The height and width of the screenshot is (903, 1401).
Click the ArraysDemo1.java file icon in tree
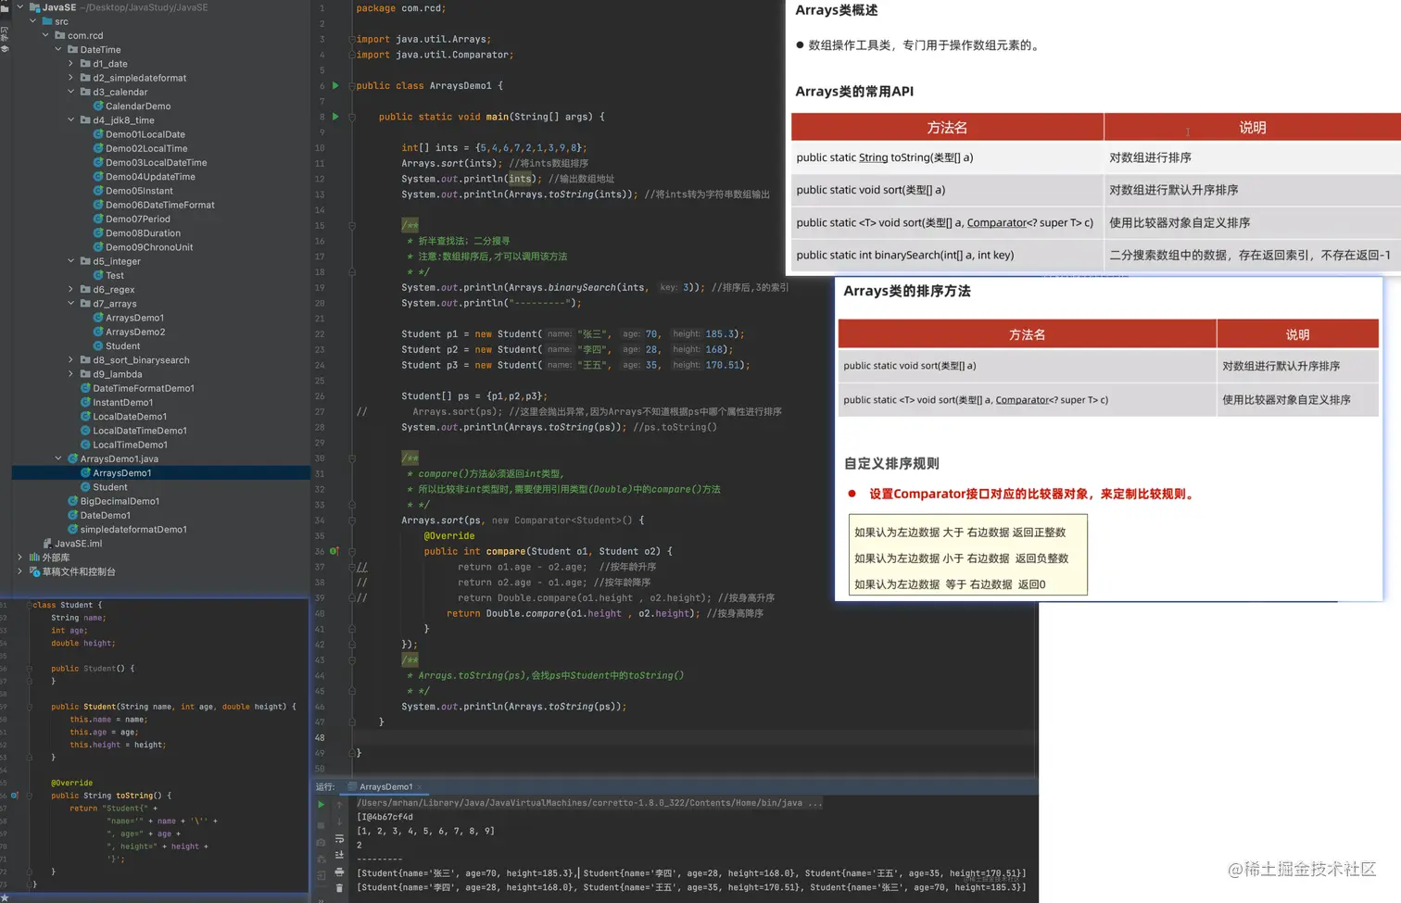coord(72,458)
